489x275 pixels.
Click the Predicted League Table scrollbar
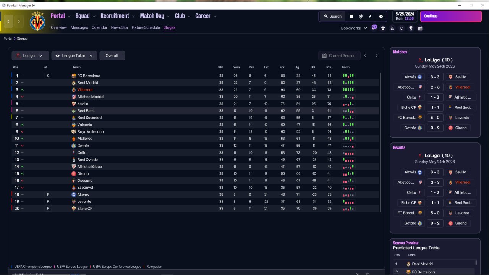coord(476,263)
